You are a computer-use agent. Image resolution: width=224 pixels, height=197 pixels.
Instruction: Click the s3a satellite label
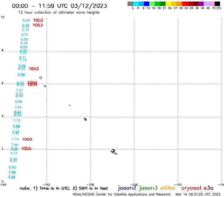click(209, 188)
